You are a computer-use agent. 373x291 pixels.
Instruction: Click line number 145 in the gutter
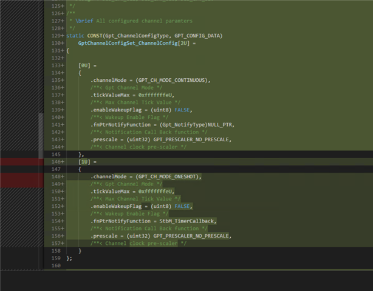(x=56, y=155)
